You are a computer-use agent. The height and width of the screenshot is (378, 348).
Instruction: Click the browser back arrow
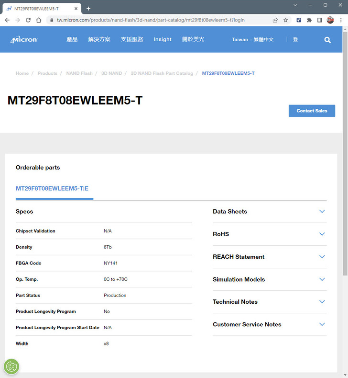[x=7, y=20]
